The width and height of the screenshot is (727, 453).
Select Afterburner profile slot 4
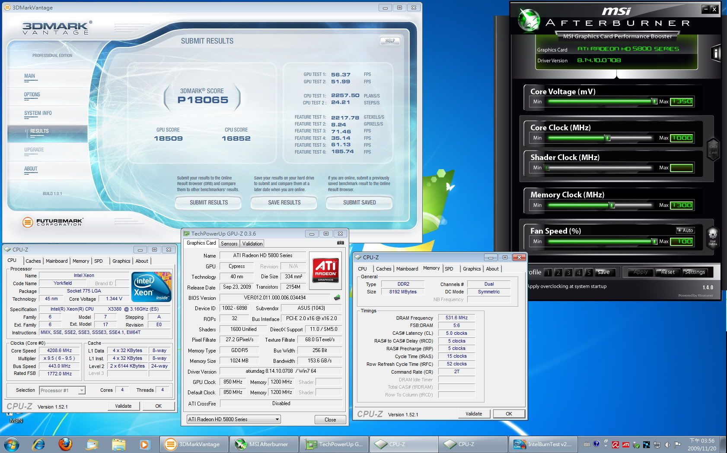click(x=579, y=272)
